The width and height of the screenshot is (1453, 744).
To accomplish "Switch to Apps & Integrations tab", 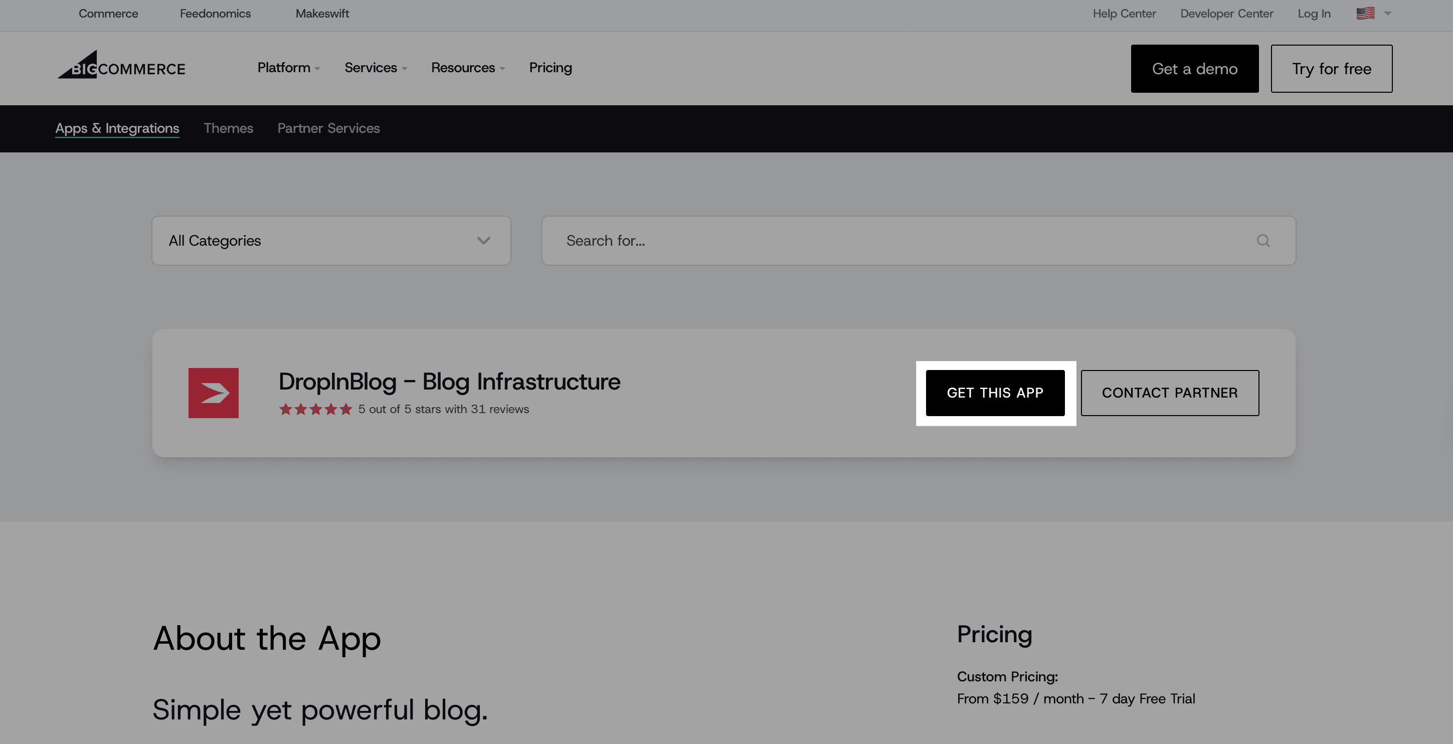I will click(x=117, y=129).
